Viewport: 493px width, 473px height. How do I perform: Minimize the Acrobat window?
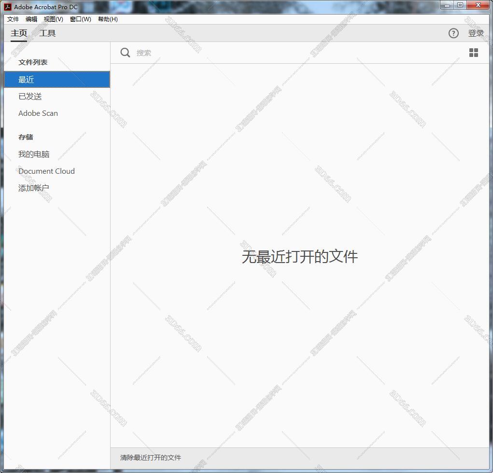point(447,5)
